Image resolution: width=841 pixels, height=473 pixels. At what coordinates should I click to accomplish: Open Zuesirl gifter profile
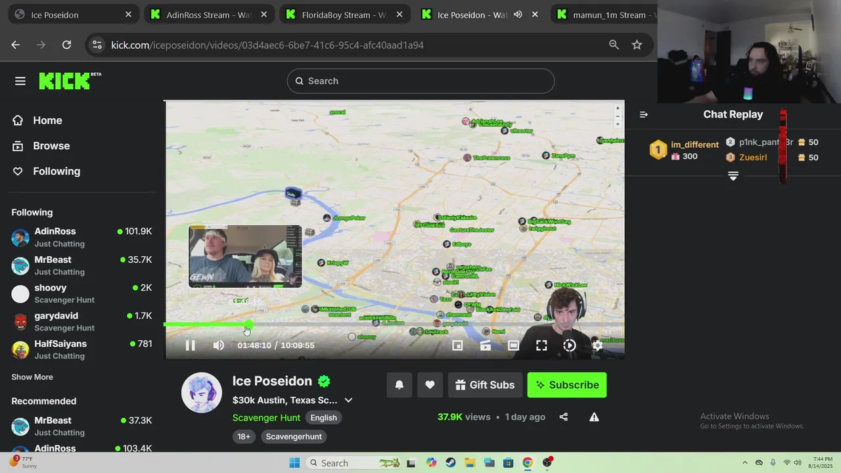[753, 158]
